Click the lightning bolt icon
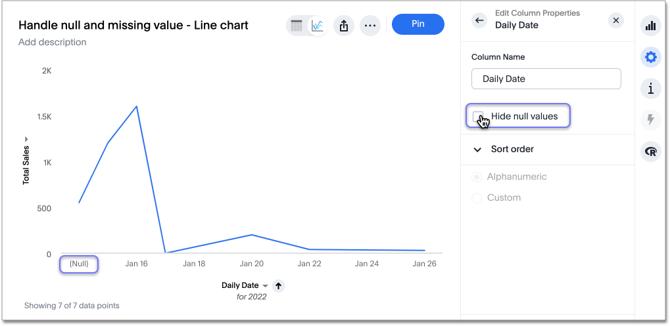The width and height of the screenshot is (670, 326). tap(651, 120)
